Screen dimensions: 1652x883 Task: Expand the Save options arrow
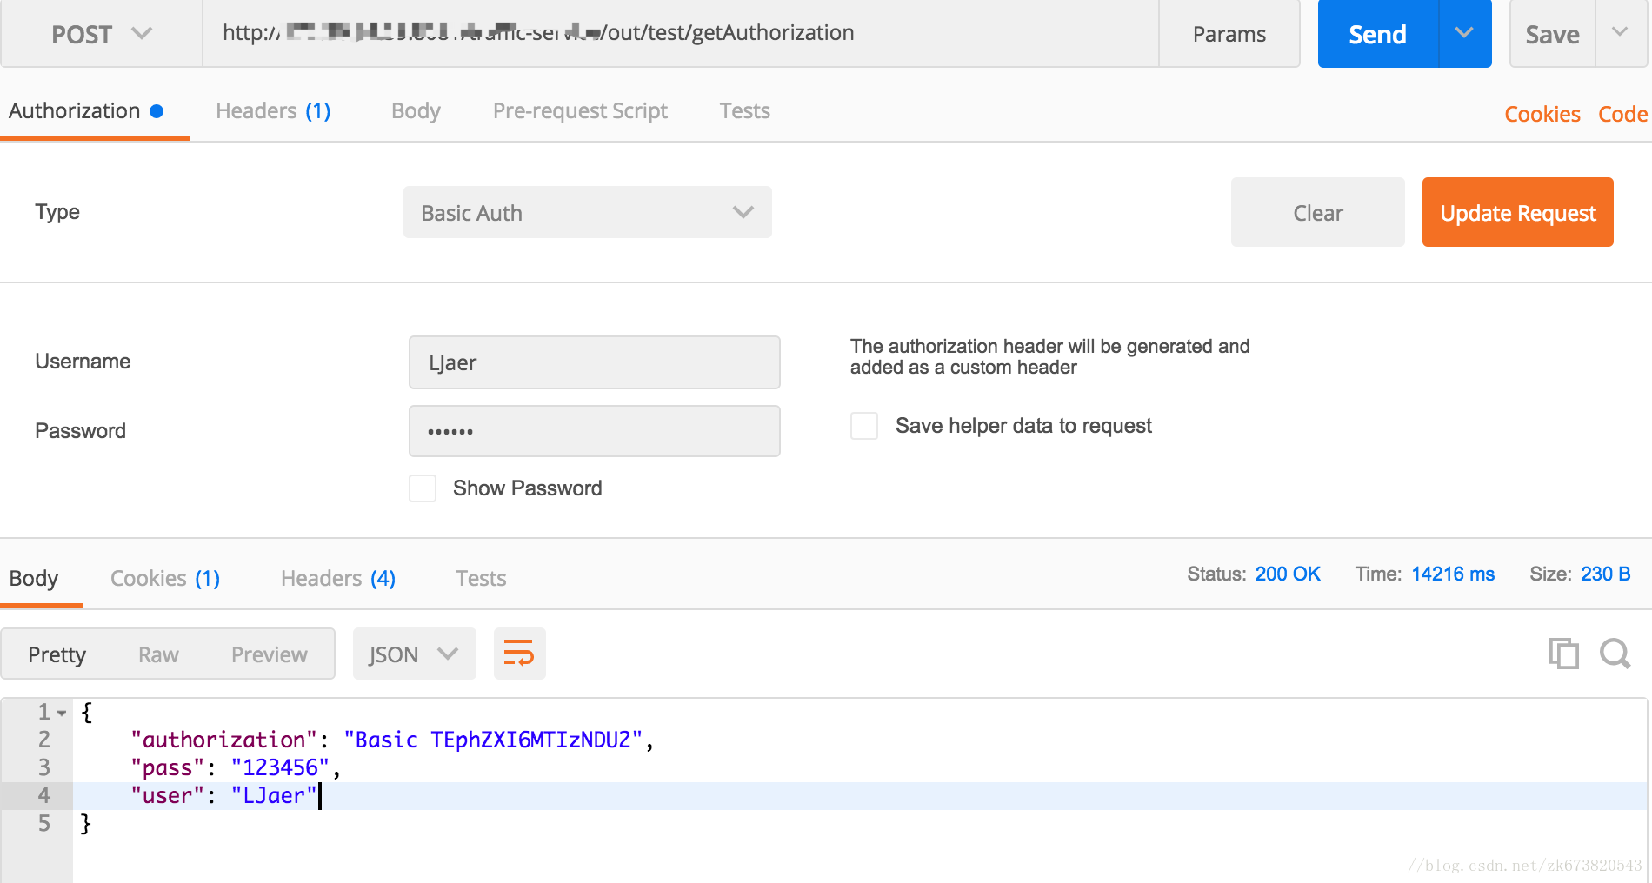tap(1621, 34)
